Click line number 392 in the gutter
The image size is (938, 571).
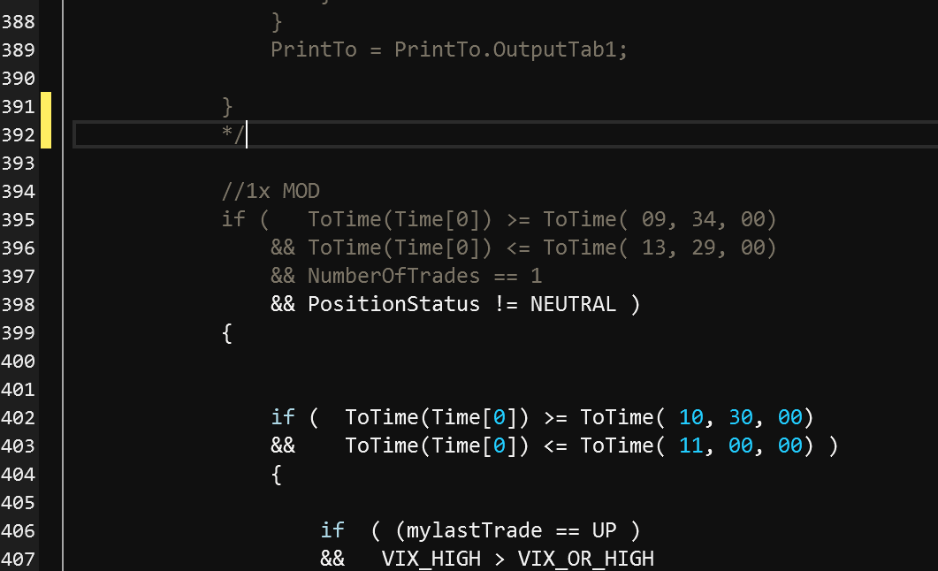click(18, 135)
